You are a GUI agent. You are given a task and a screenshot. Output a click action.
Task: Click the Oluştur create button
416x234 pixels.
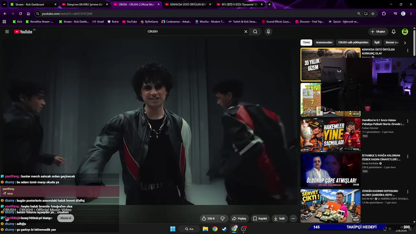point(378,32)
